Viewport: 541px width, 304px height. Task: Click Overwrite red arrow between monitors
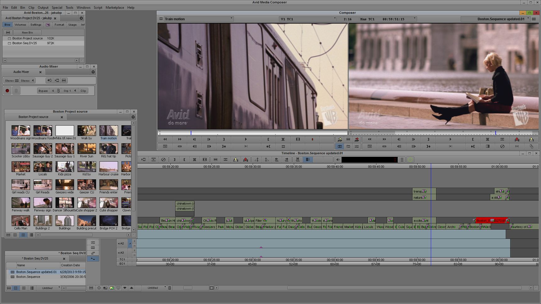357,139
